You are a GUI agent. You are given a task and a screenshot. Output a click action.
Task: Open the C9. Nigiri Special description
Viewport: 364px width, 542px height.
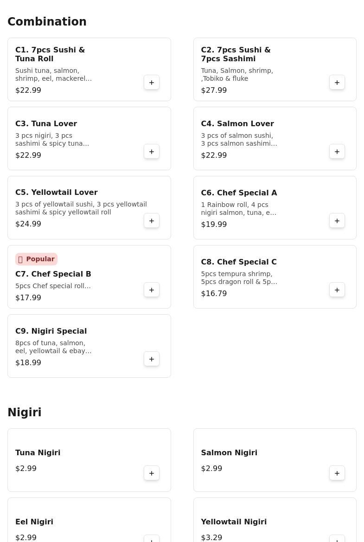coord(53,347)
